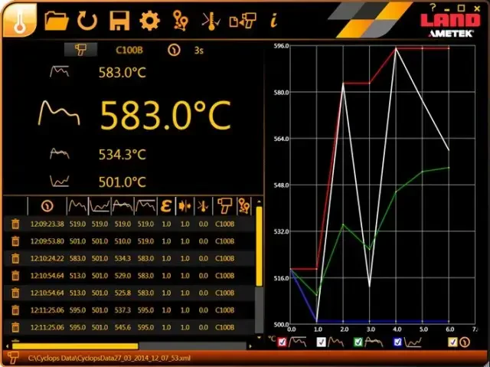
Task: Click the route location pin icon
Action: tap(180, 20)
